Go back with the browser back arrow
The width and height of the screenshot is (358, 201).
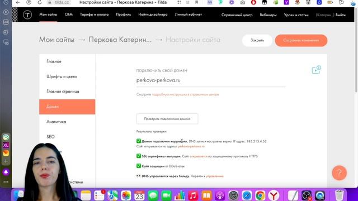point(18,2)
